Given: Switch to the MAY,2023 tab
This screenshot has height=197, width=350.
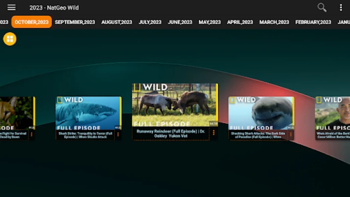Looking at the screenshot, I should coord(210,22).
